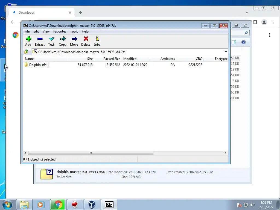Image resolution: width=280 pixels, height=210 pixels.
Task: Open Chrome's profile avatar icon
Action: [264, 22]
